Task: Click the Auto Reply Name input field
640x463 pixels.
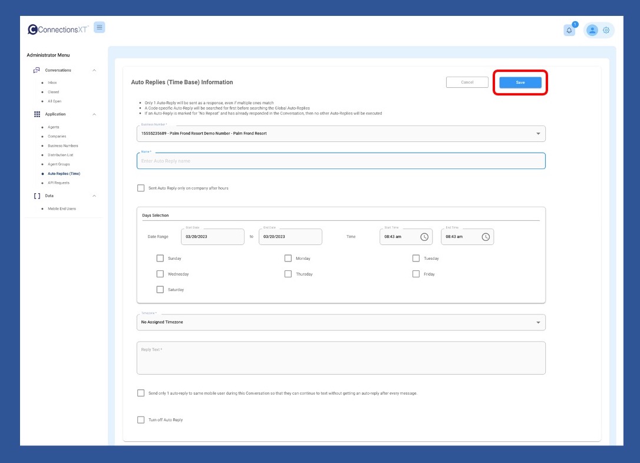Action: tap(341, 161)
